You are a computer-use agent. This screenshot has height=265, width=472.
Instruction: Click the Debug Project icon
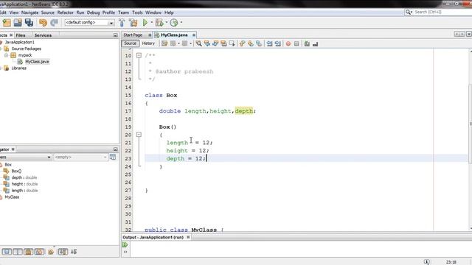pyautogui.click(x=159, y=23)
